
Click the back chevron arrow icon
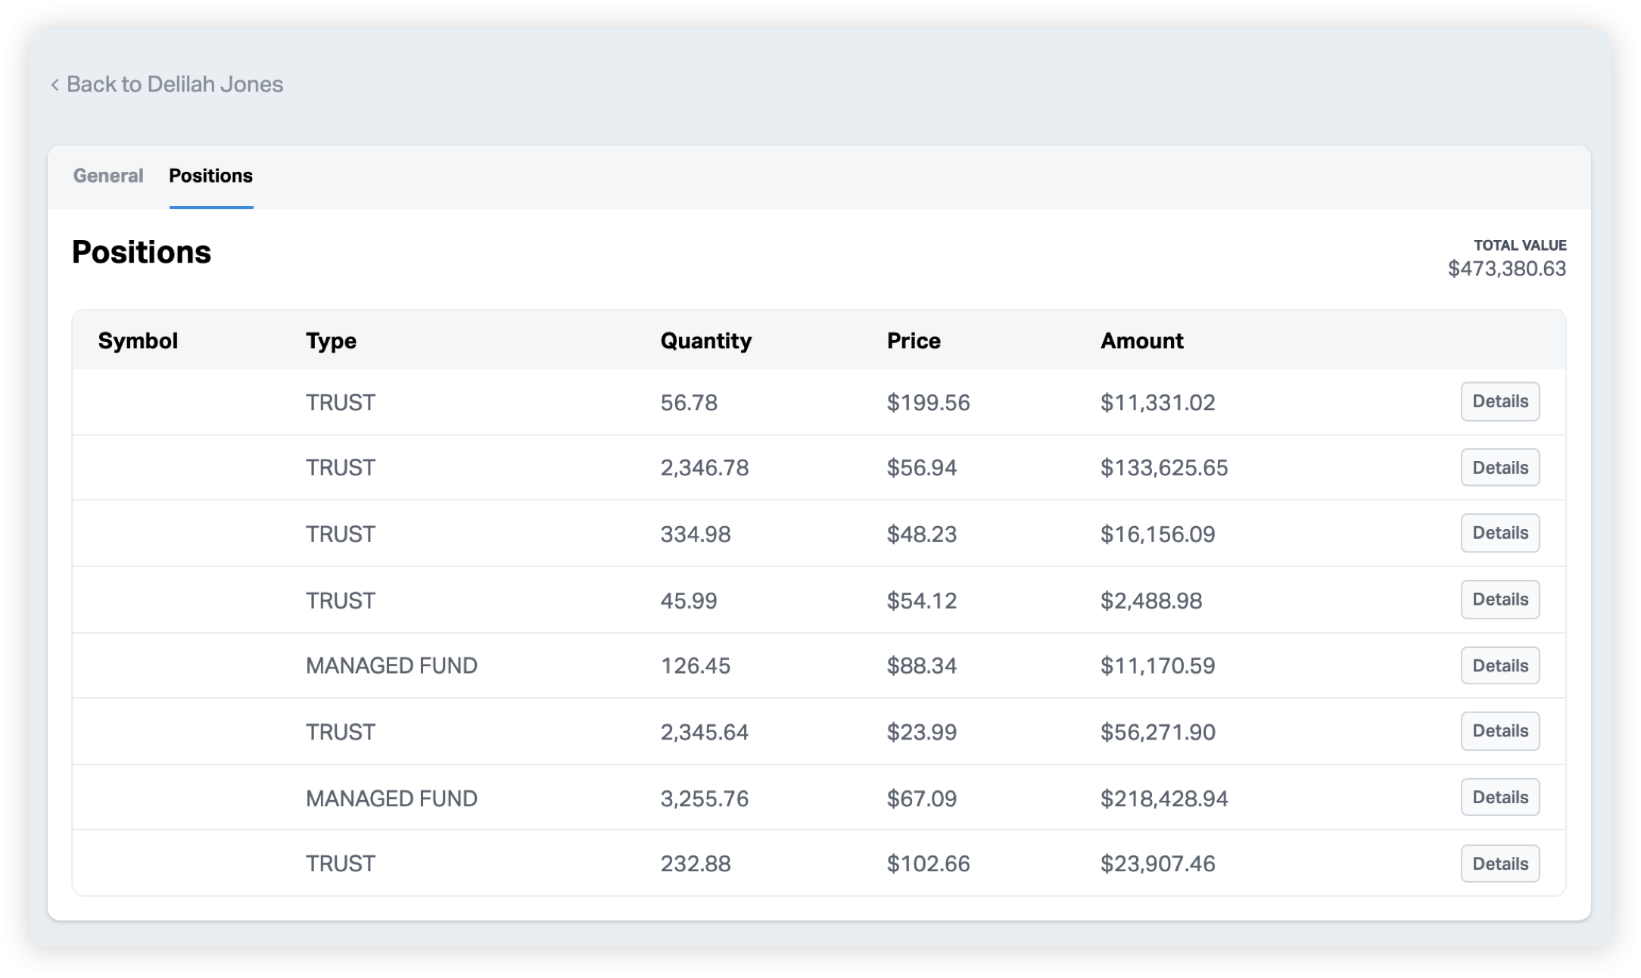pos(54,85)
